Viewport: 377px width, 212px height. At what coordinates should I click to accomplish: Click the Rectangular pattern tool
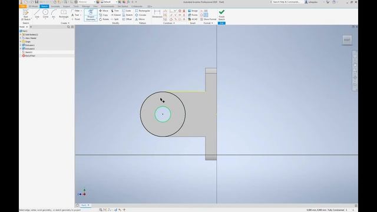point(143,11)
